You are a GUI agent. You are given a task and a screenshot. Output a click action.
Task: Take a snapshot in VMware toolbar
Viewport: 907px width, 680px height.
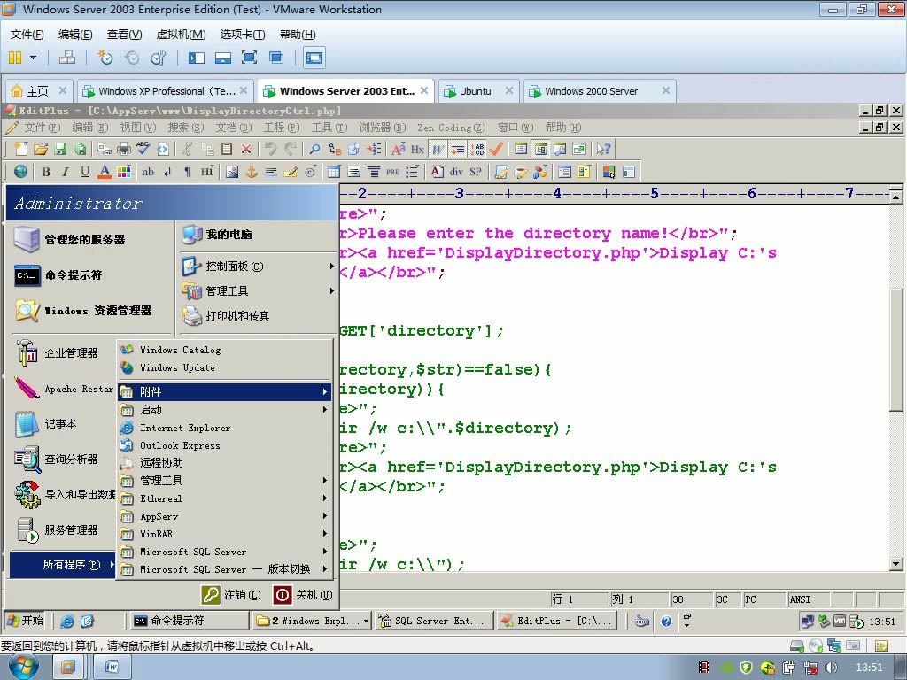click(x=105, y=58)
